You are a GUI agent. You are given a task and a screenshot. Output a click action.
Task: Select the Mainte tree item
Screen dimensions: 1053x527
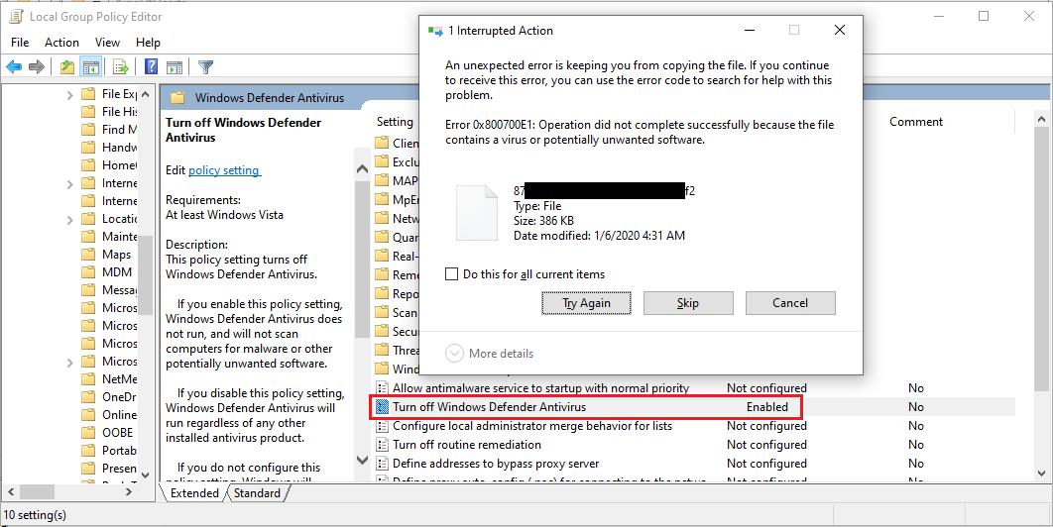click(119, 237)
